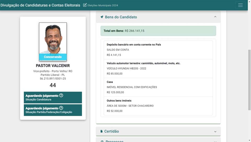This screenshot has width=251, height=142.
Task: Click the page vertical scrollbar
Action: coord(249,78)
